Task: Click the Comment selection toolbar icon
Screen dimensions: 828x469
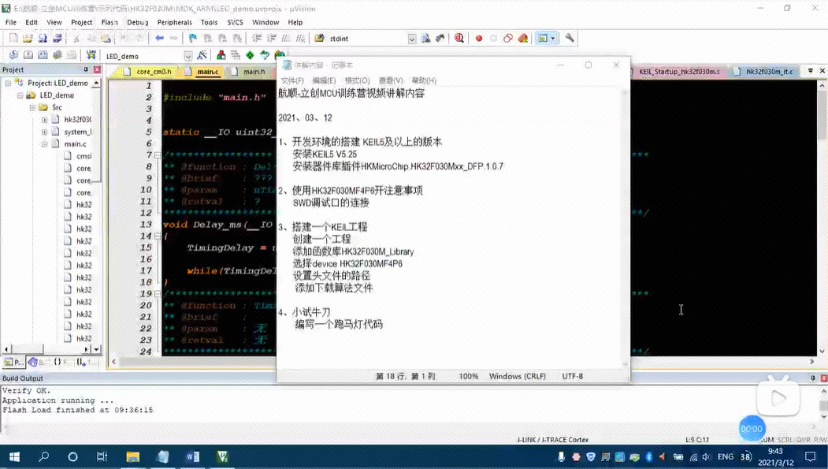Action: point(286,38)
